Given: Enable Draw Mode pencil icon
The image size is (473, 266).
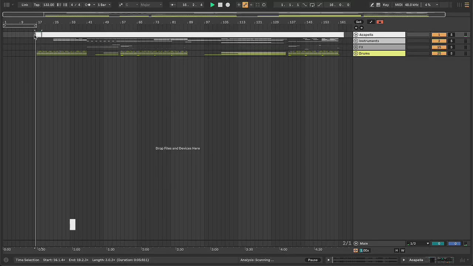Looking at the screenshot, I should pyautogui.click(x=372, y=5).
